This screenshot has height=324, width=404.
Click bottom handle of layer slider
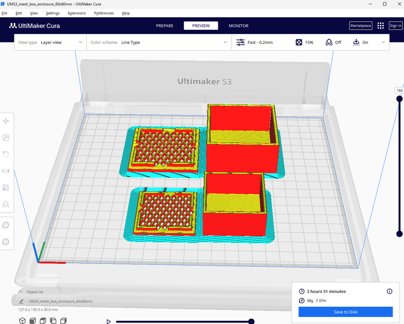click(399, 234)
